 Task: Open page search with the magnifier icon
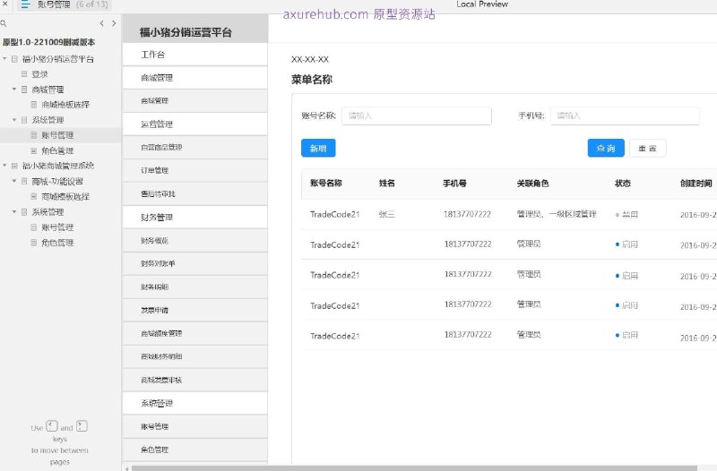pyautogui.click(x=4, y=23)
